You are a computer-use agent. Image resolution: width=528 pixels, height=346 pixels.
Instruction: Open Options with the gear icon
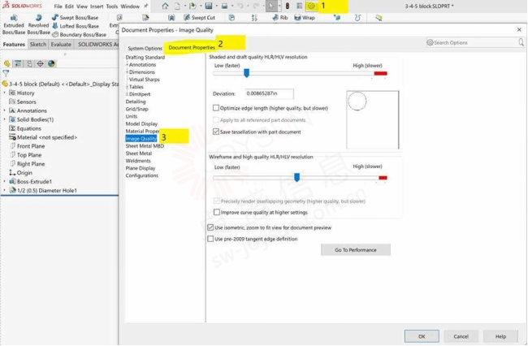pos(311,6)
